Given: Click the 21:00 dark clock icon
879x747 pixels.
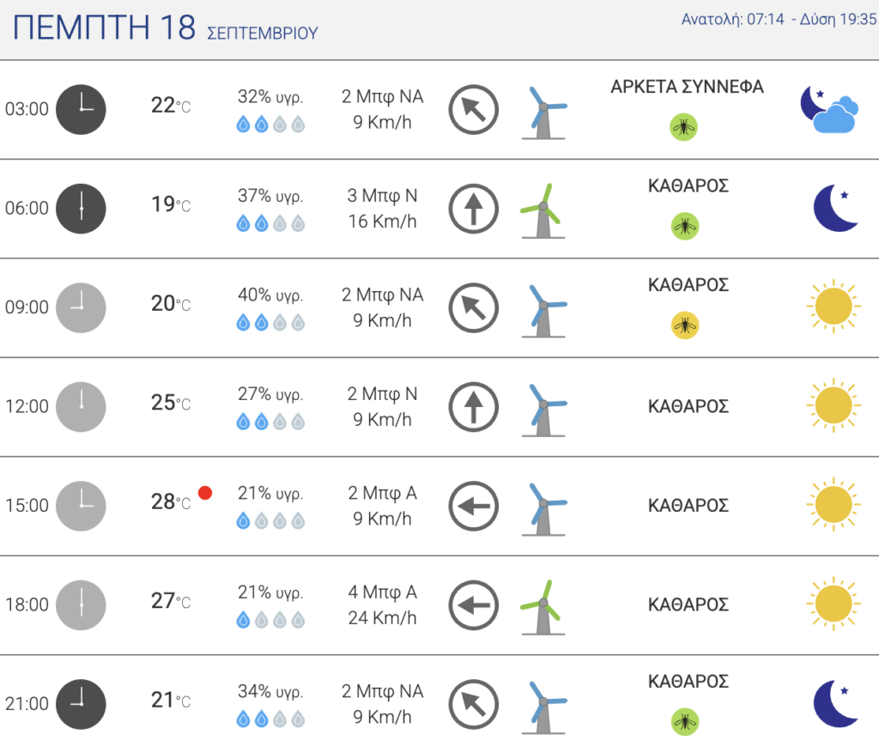Looking at the screenshot, I should pyautogui.click(x=81, y=704).
